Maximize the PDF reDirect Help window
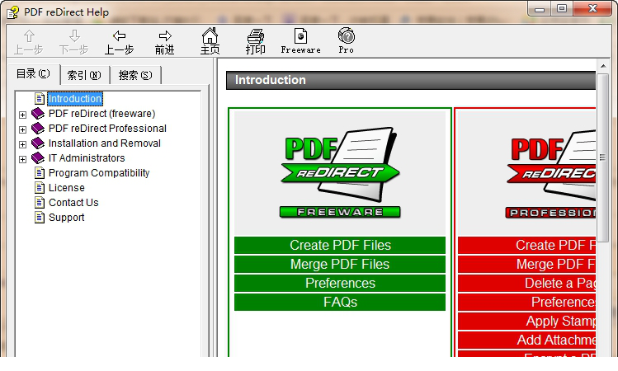The height and width of the screenshot is (371, 618). point(562,9)
